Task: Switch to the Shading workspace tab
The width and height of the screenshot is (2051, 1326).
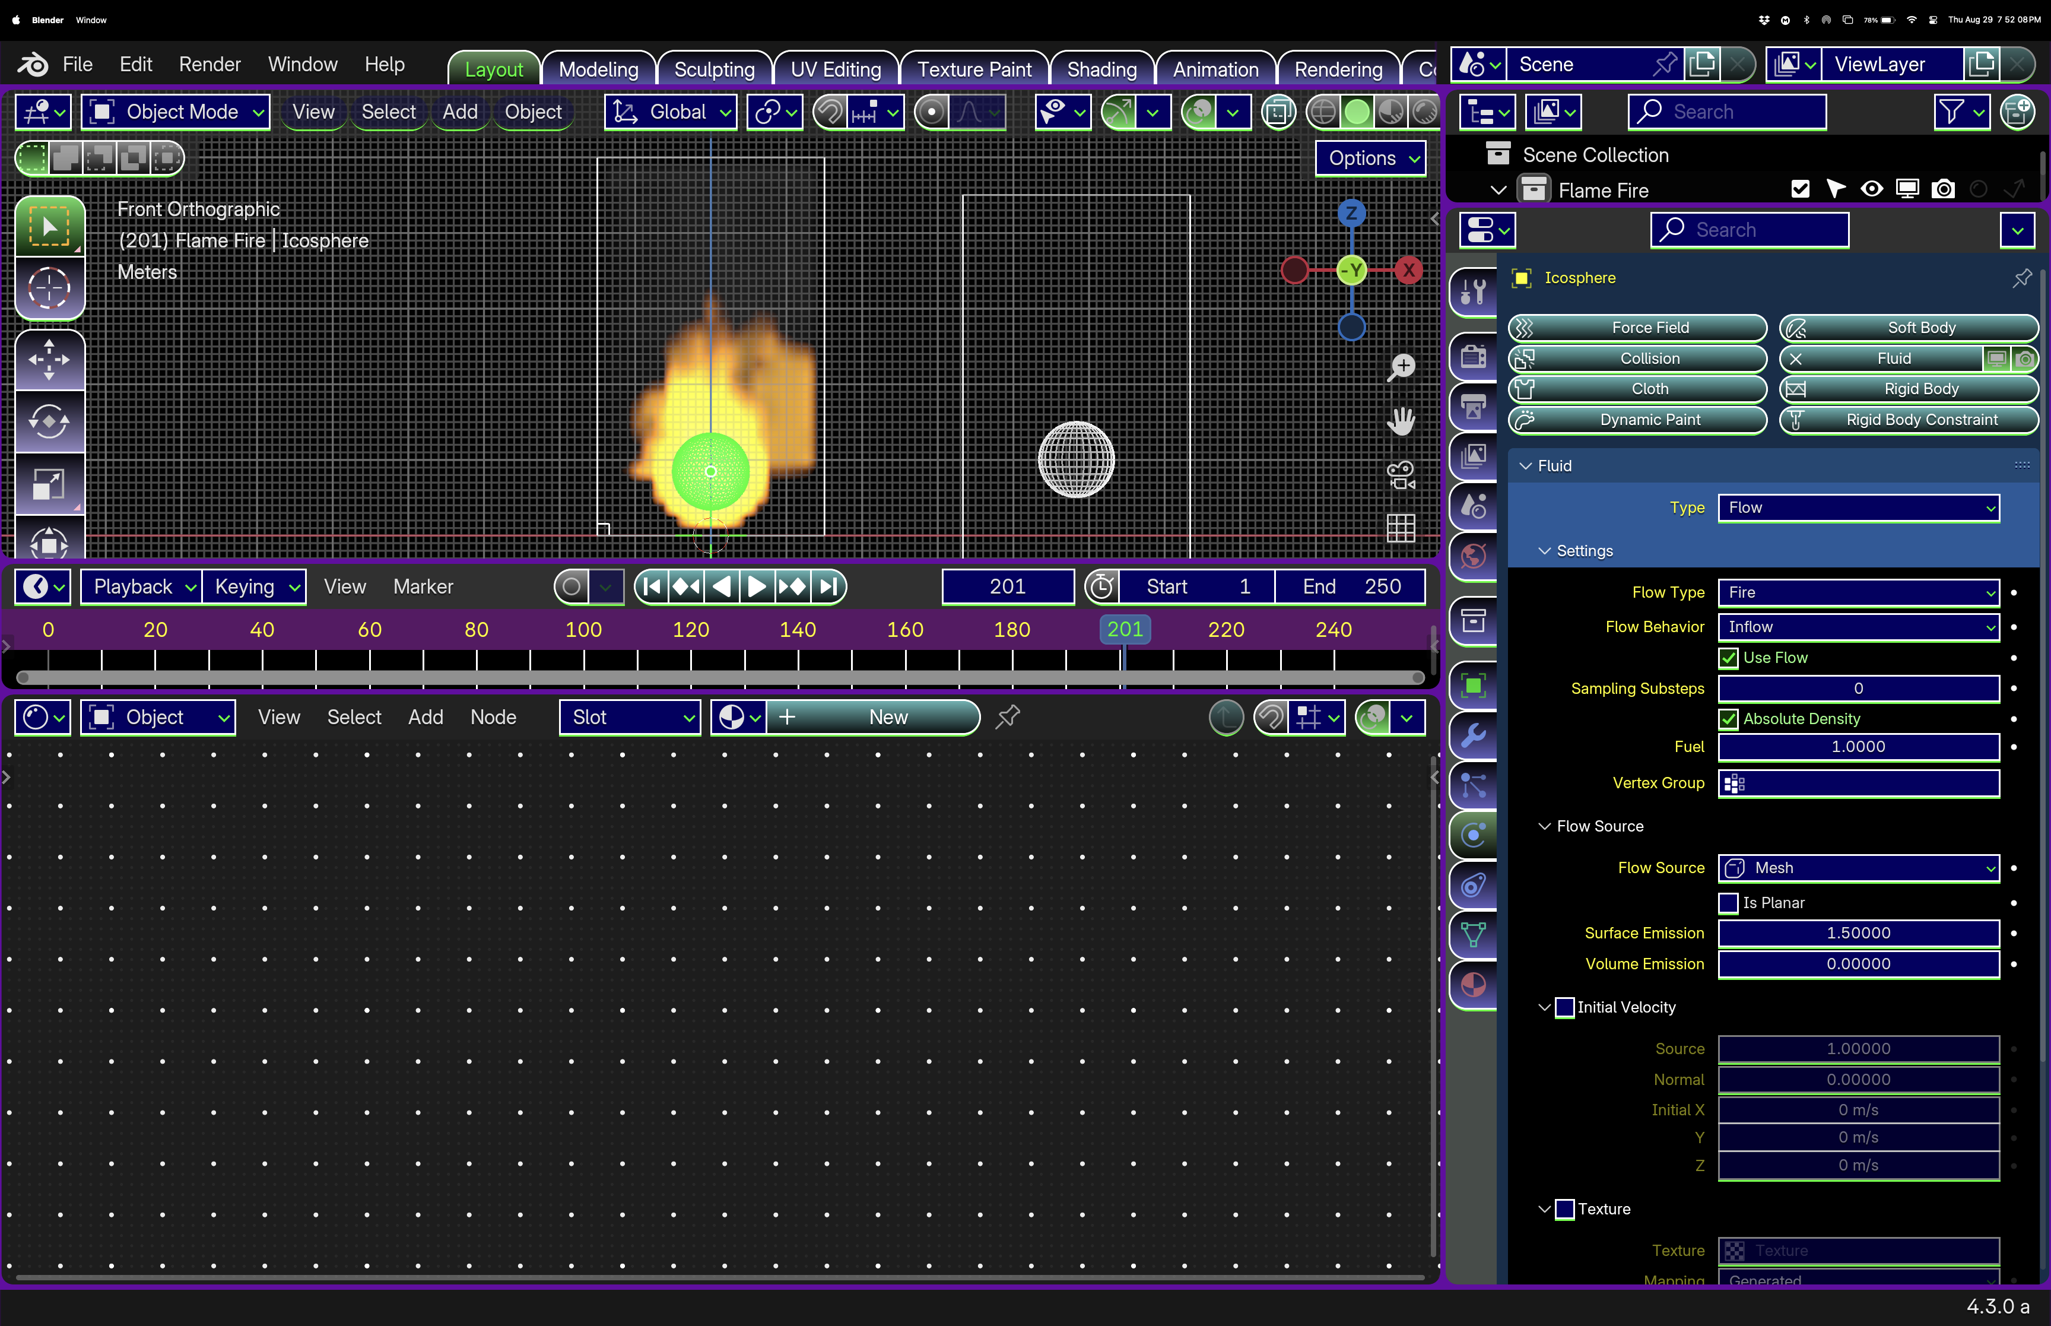Action: click(1101, 69)
